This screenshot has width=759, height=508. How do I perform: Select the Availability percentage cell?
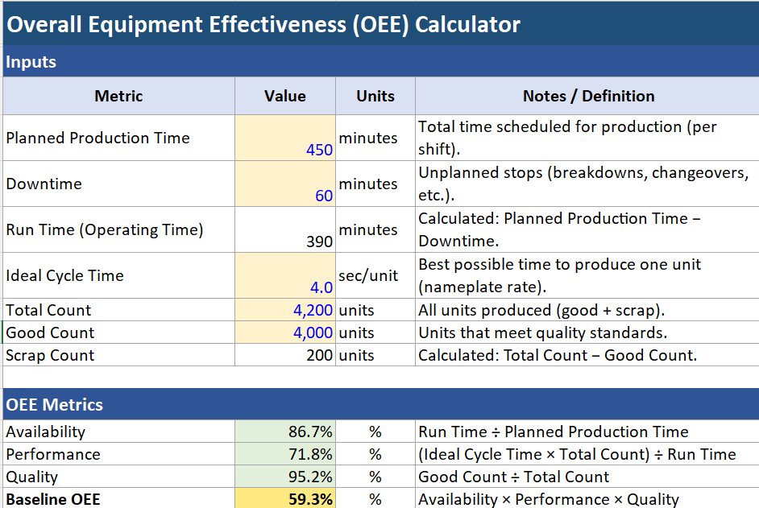point(284,432)
